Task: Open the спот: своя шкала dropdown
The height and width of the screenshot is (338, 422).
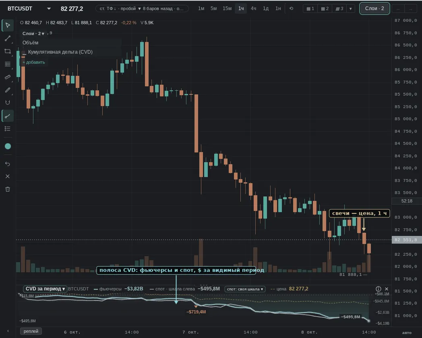Action: pos(245,289)
